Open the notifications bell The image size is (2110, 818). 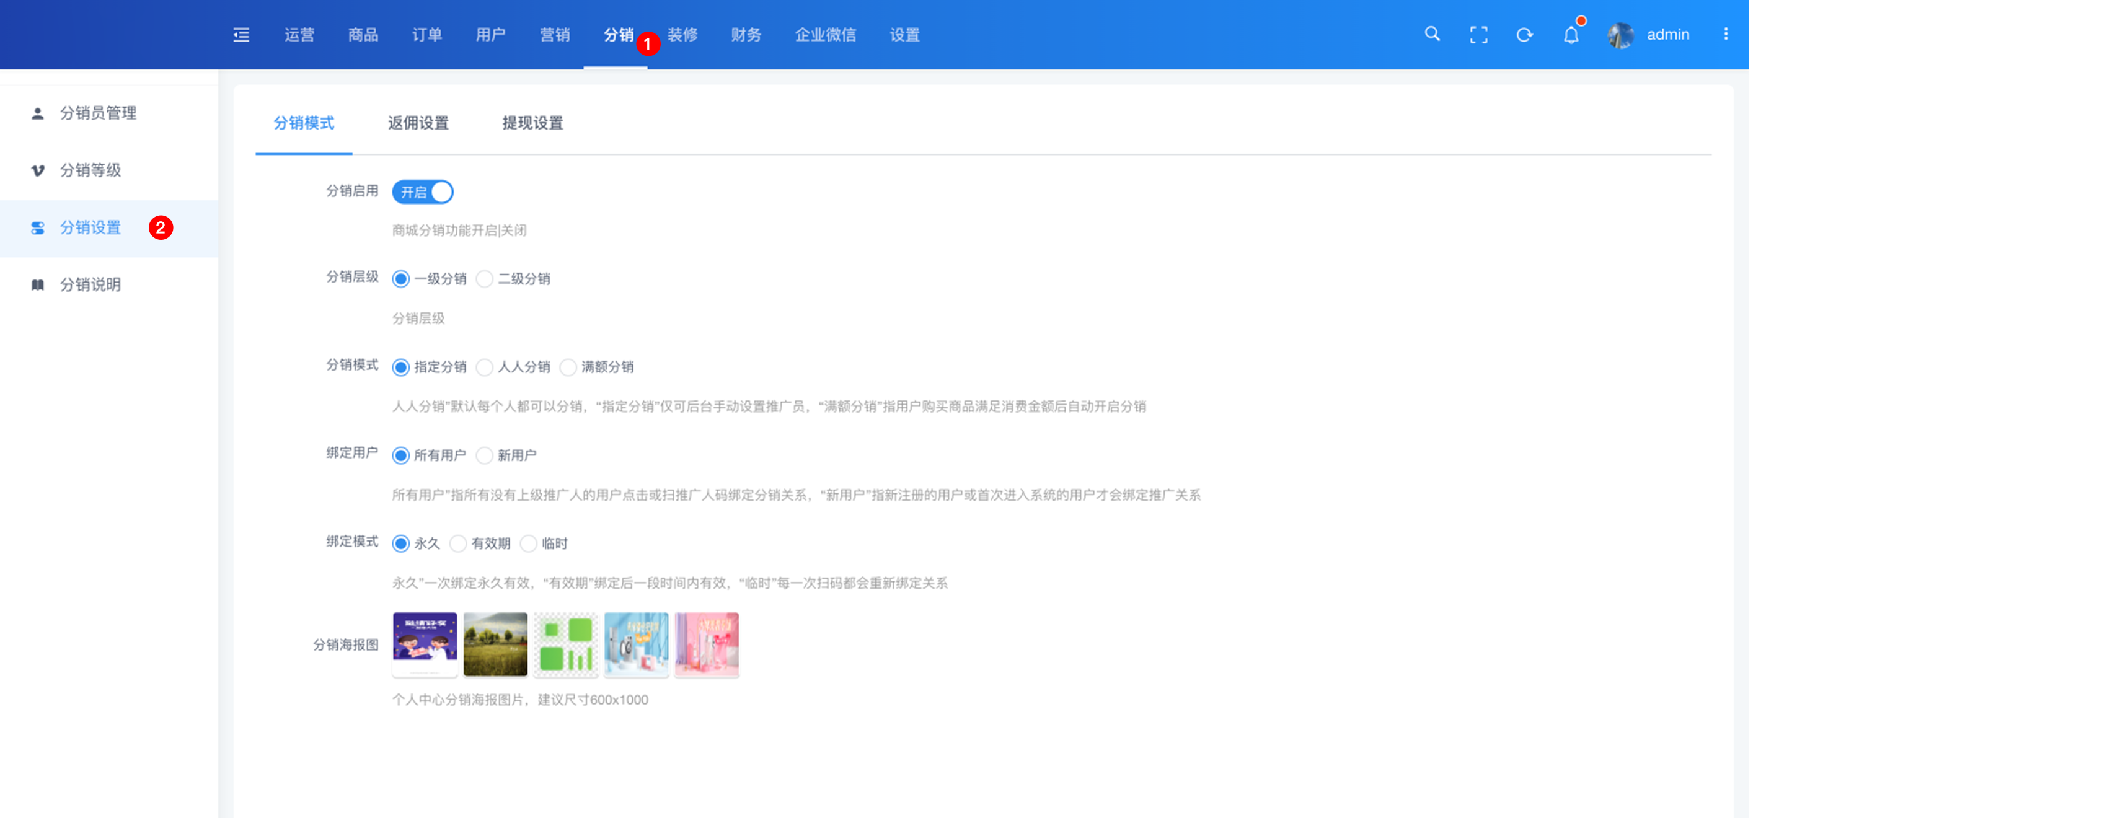1570,34
